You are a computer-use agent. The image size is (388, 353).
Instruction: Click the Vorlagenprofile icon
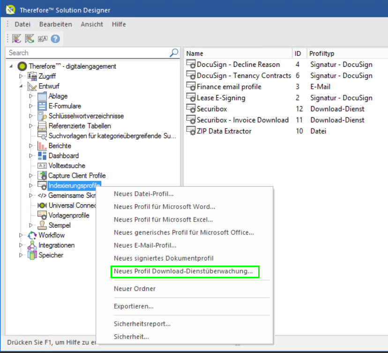[42, 215]
